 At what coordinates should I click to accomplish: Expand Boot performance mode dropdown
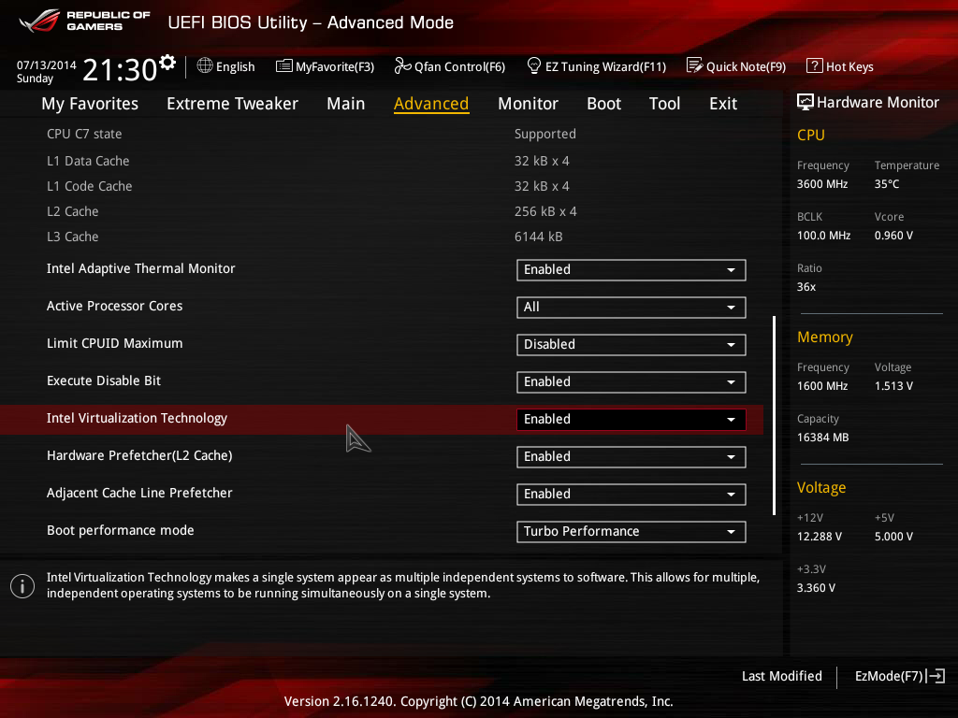pos(631,532)
